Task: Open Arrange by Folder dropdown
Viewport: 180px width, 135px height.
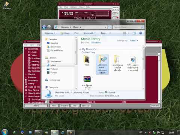Action: point(134,40)
